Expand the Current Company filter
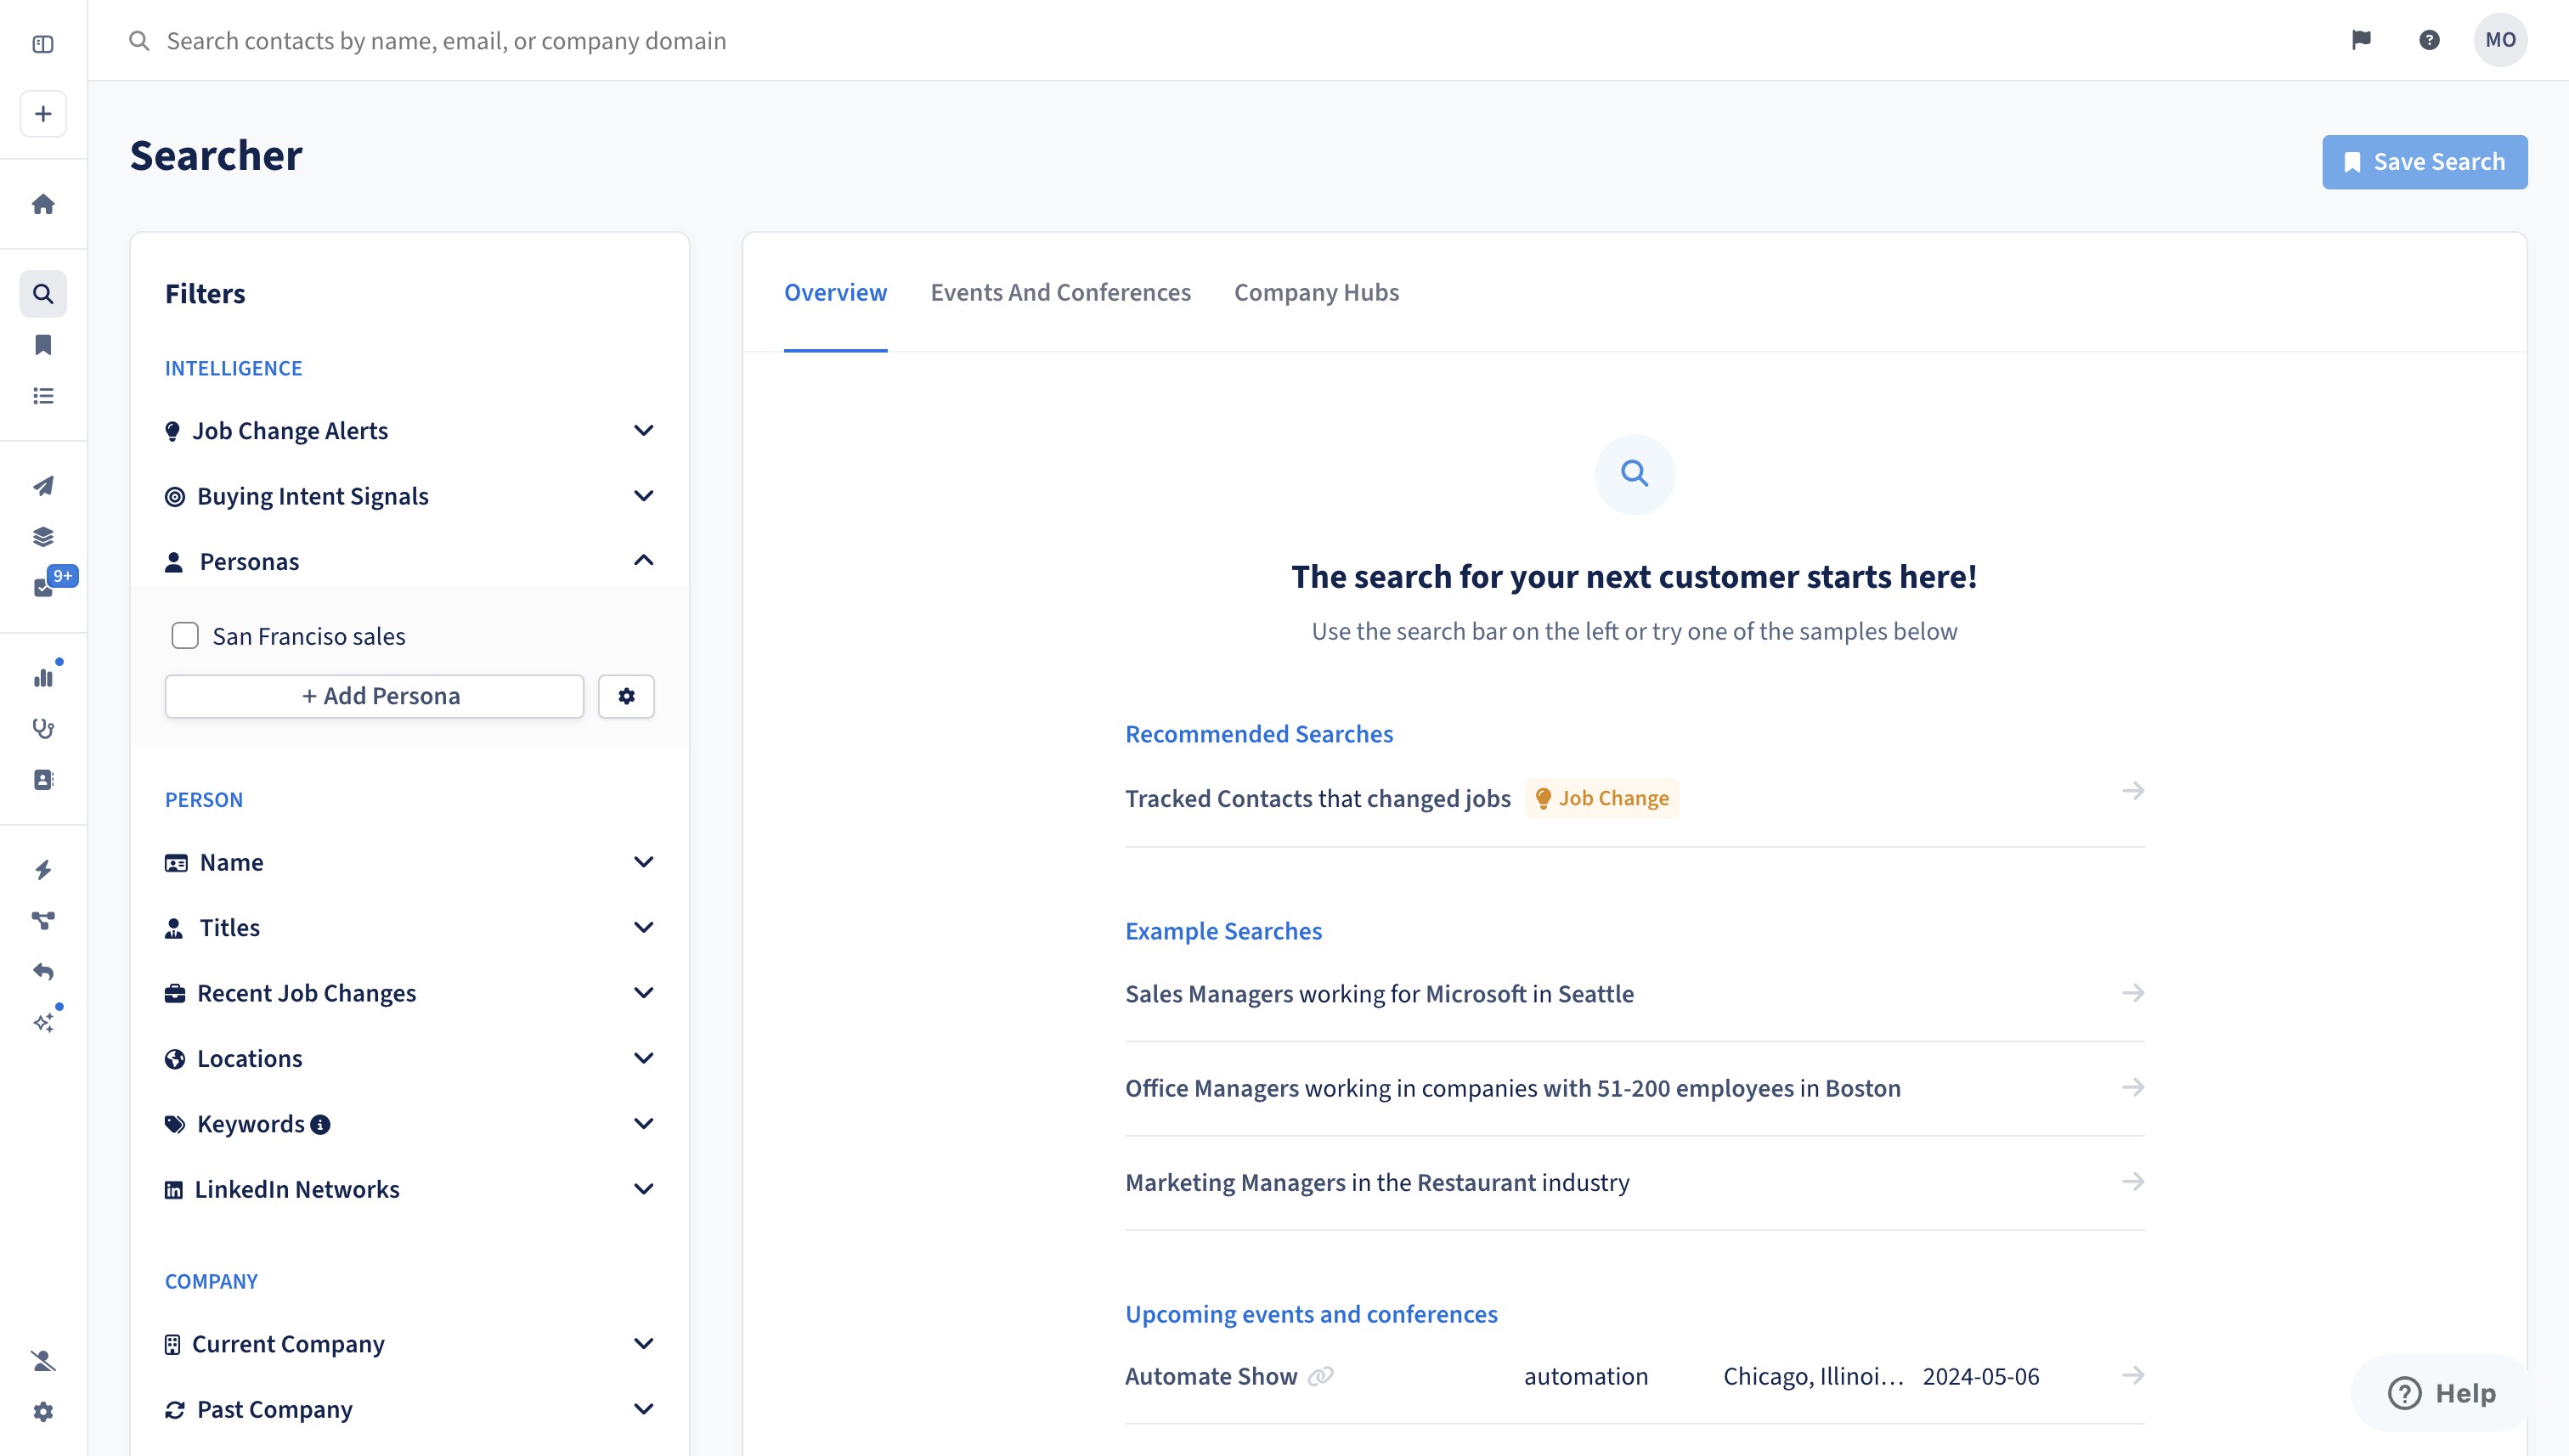Screen dimensions: 2569x1456 coord(643,1344)
